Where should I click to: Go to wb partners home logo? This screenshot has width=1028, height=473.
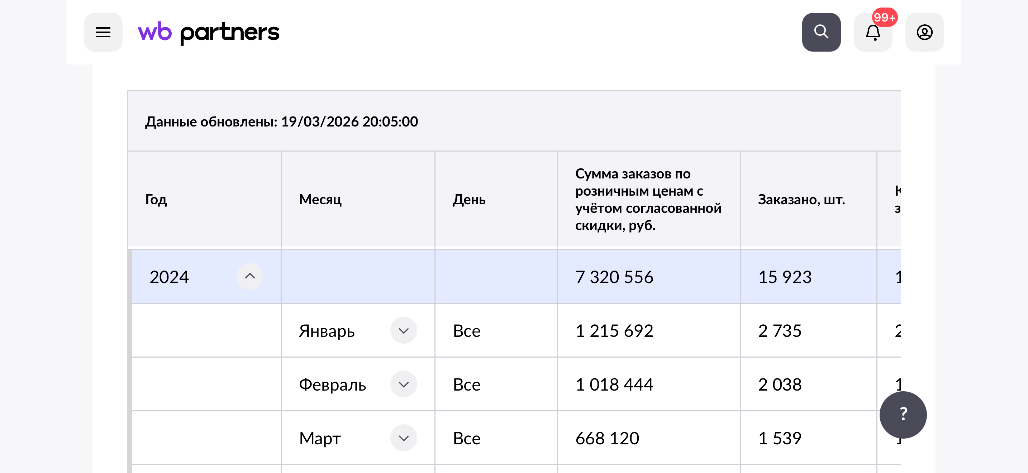[208, 32]
